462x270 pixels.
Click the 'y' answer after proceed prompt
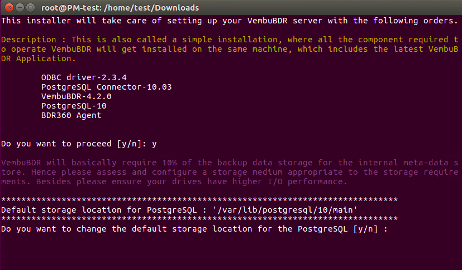(x=154, y=144)
